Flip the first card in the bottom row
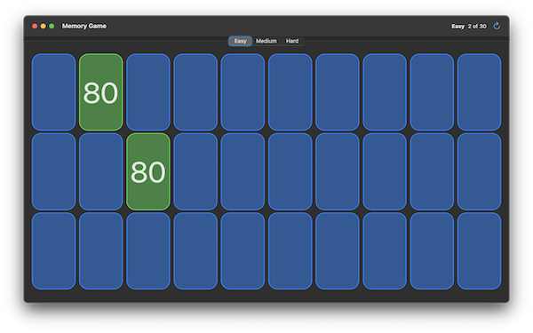The height and width of the screenshot is (333, 533). pos(53,251)
